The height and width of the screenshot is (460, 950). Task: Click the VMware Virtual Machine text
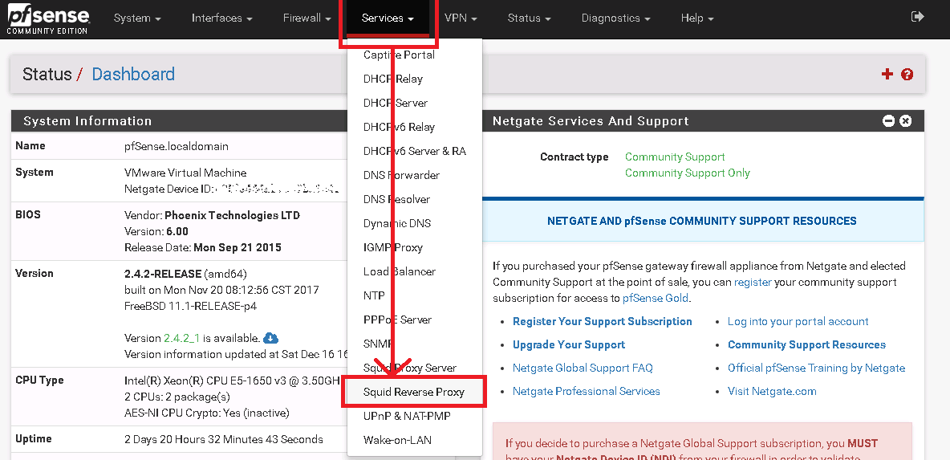point(185,173)
